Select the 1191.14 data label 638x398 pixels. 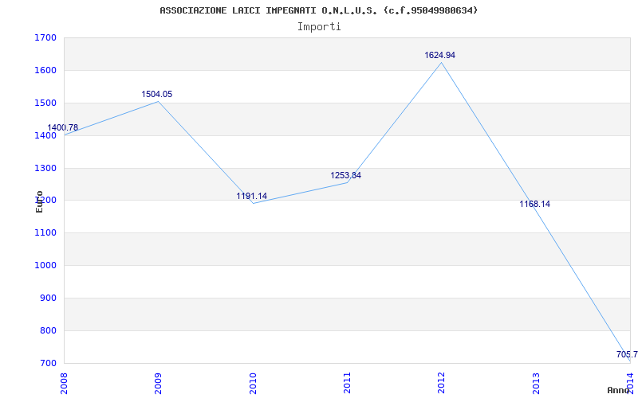pyautogui.click(x=251, y=196)
